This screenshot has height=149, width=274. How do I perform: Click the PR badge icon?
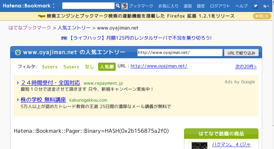tap(64, 38)
